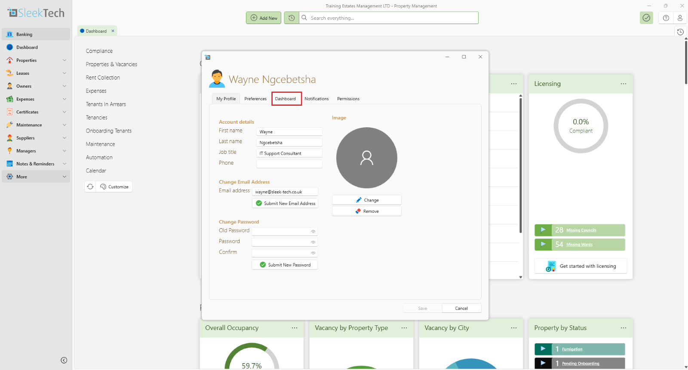The height and width of the screenshot is (370, 688).
Task: Expand the Leases sidebar section
Action: tap(64, 73)
